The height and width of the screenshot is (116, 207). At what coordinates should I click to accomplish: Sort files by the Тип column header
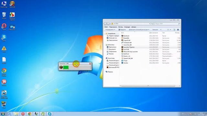pyautogui.click(x=163, y=33)
